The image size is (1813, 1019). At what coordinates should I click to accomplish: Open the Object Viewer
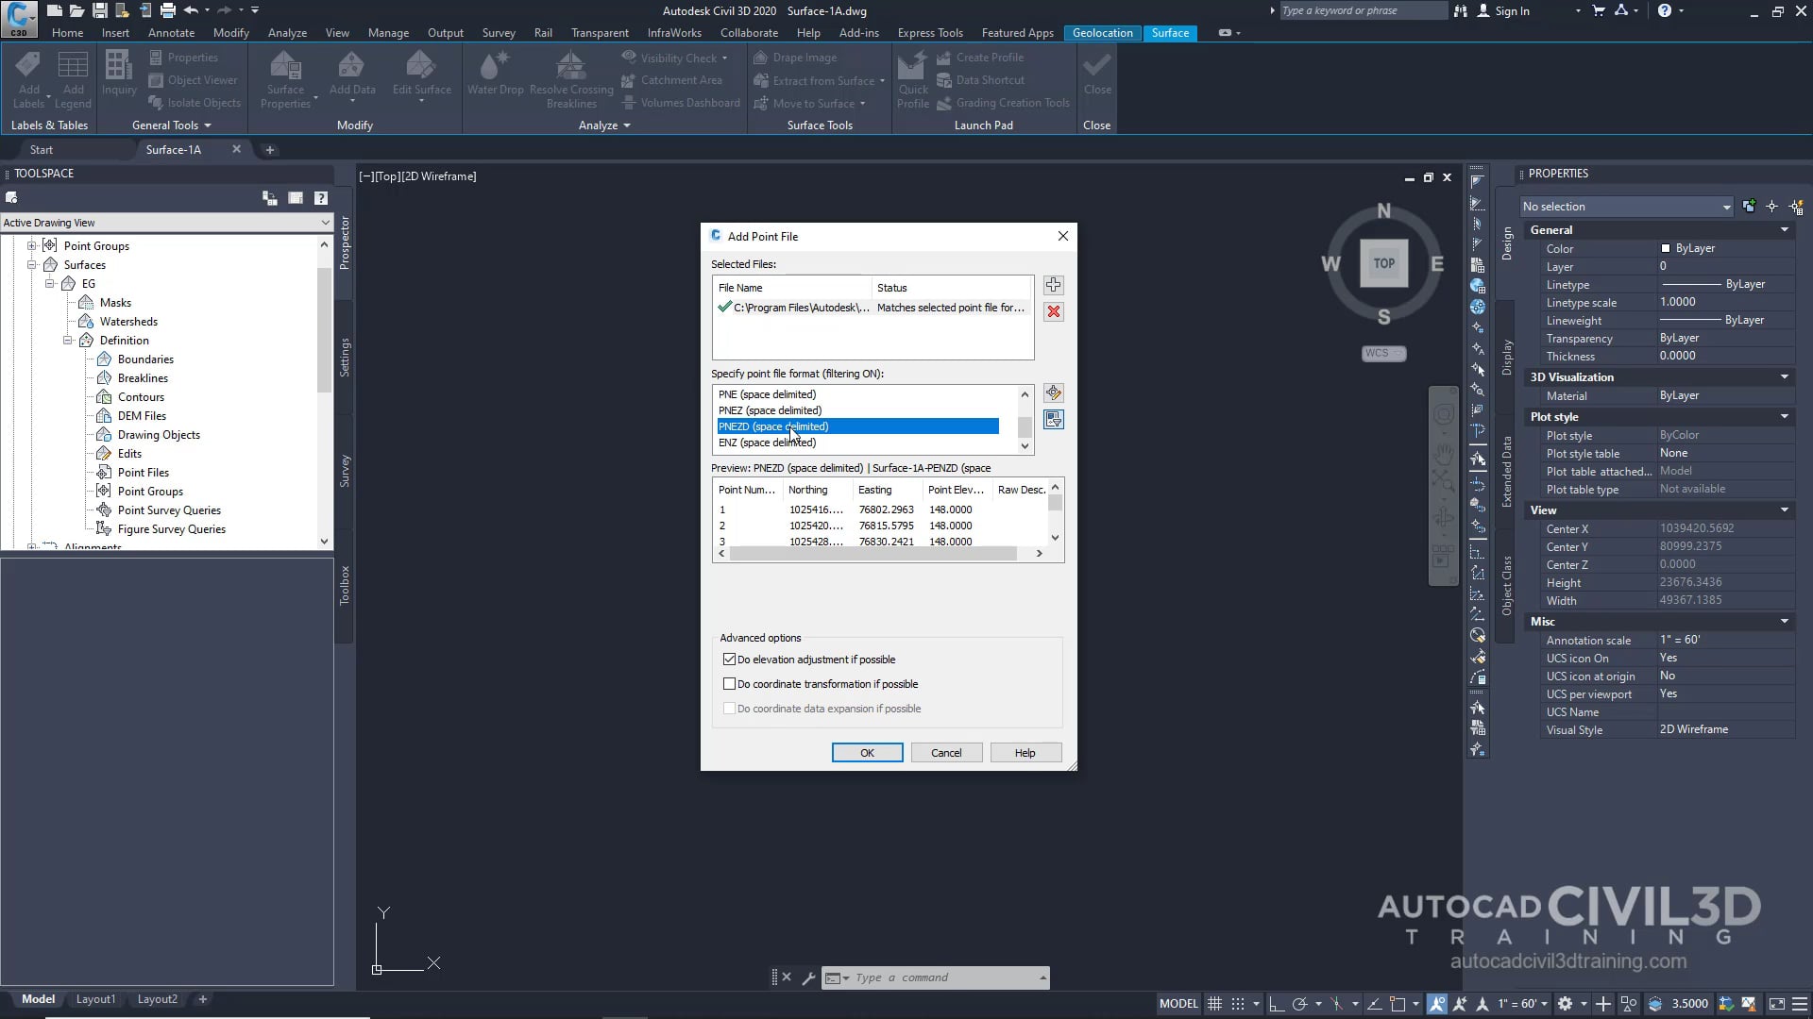click(194, 79)
